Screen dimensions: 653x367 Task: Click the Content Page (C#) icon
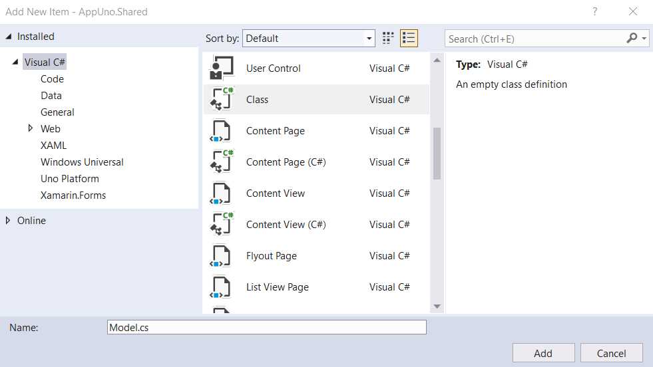tap(221, 162)
